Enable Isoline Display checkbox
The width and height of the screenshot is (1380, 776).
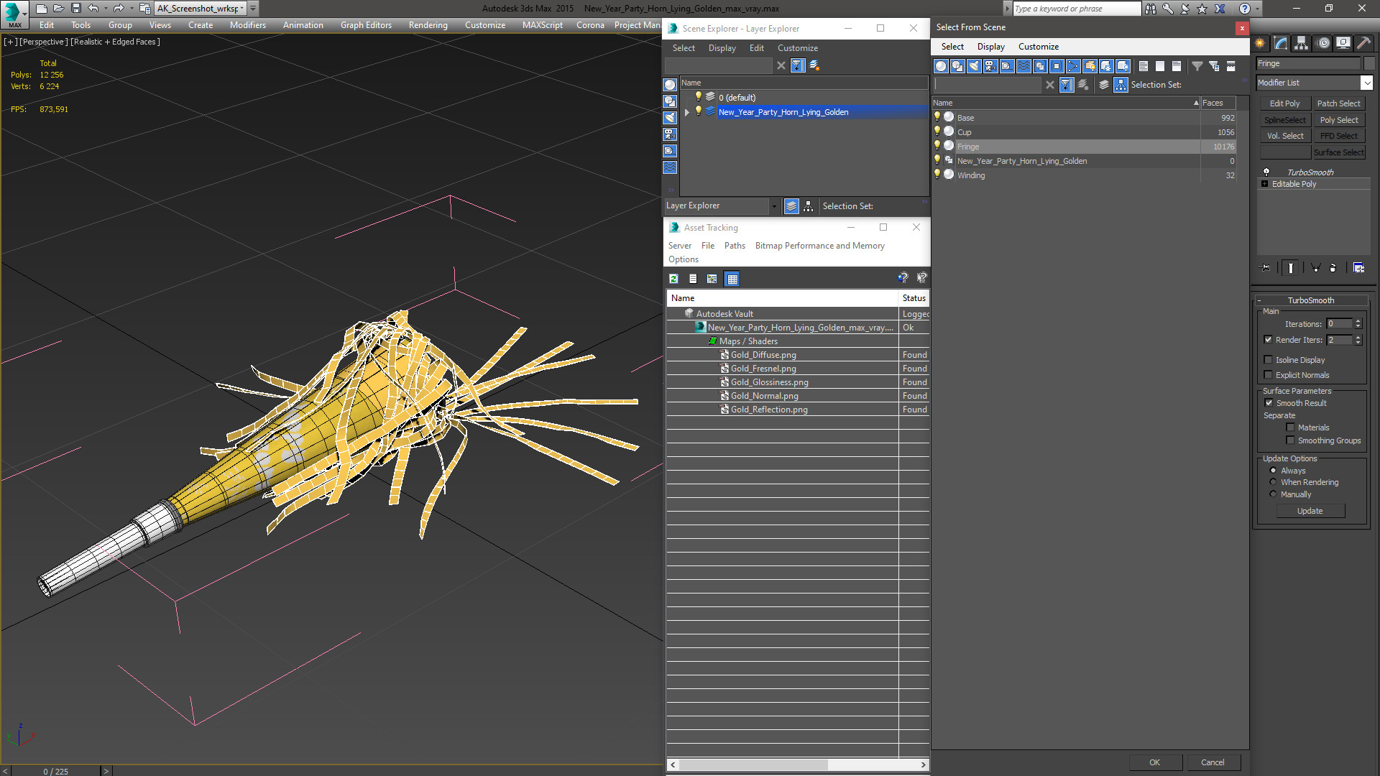pyautogui.click(x=1269, y=360)
